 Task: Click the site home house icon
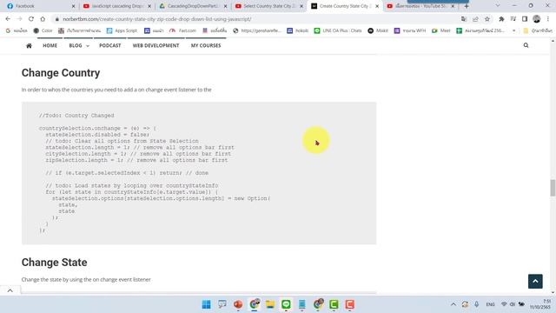pyautogui.click(x=29, y=45)
